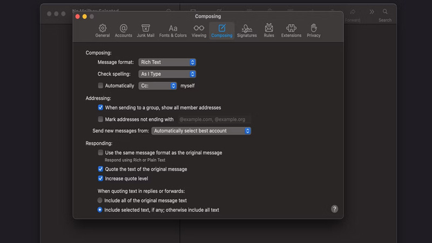Screen dimensions: 432x243
Task: Click the address domain text field
Action: (214, 119)
